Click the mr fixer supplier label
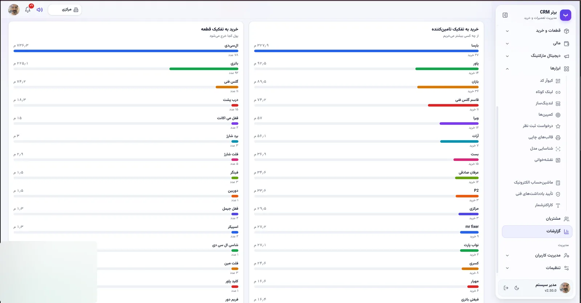The height and width of the screenshot is (303, 581). (x=472, y=227)
